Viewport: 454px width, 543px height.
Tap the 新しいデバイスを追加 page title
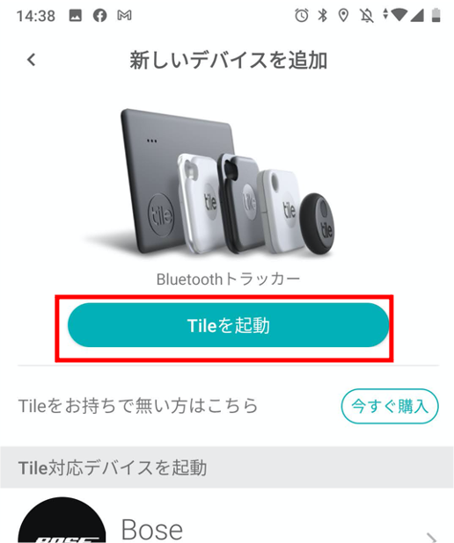click(228, 60)
